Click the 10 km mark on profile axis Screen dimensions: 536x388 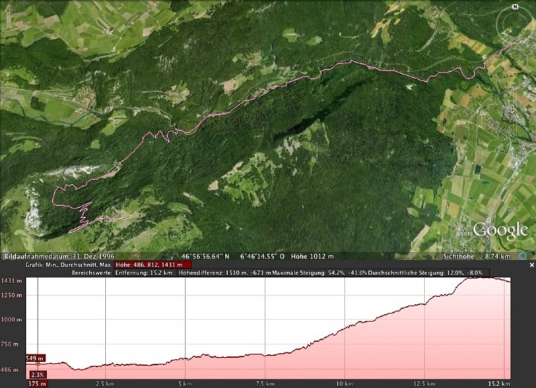point(344,383)
